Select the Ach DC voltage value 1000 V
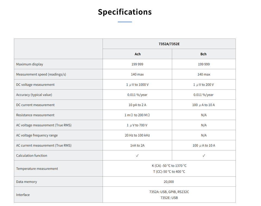The width and height of the screenshot is (261, 206). coord(137,85)
